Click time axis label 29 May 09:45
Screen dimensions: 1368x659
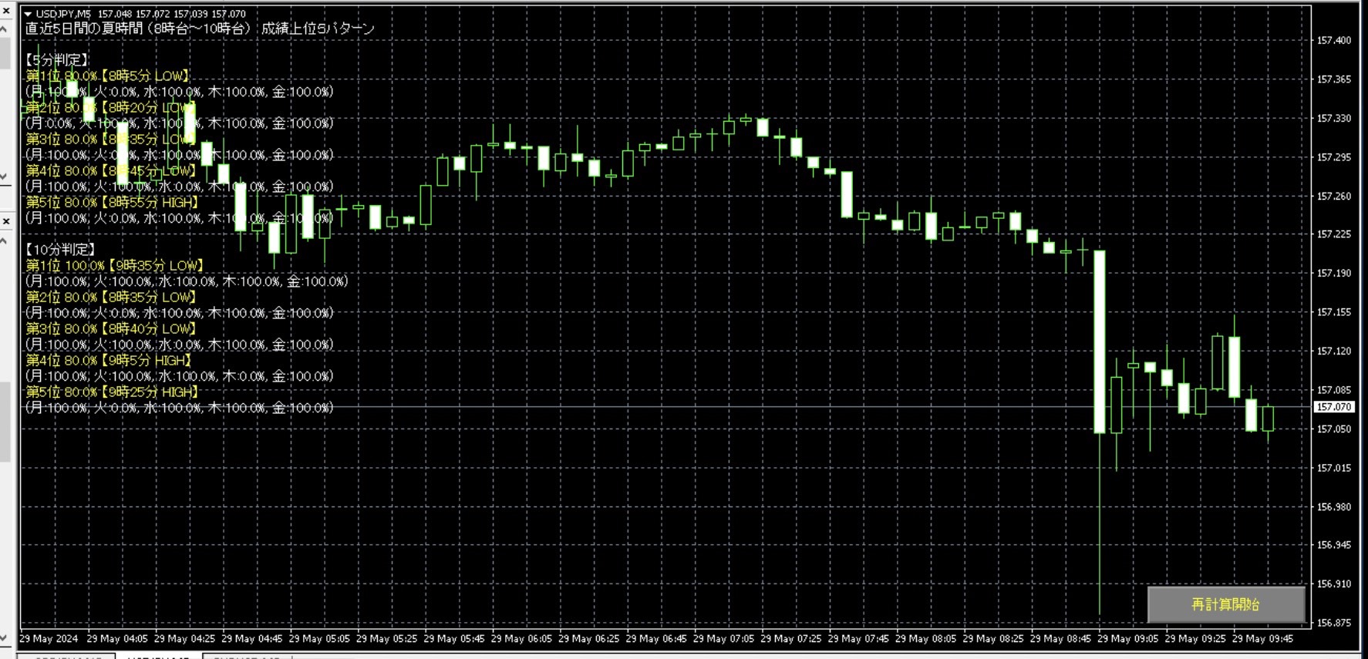pyautogui.click(x=1262, y=639)
